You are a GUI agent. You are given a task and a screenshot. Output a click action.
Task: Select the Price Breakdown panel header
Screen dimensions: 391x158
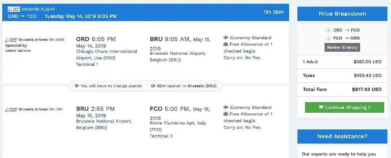point(342,14)
